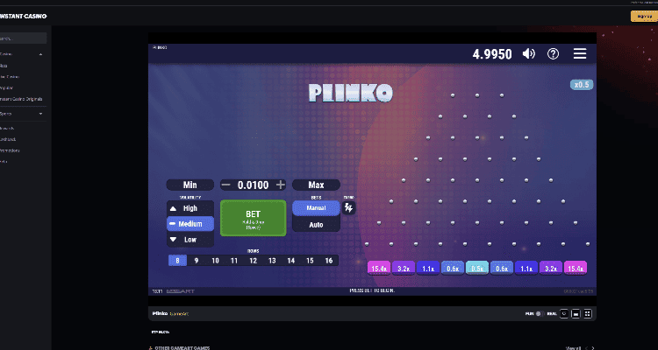Click the next arrow beside View all
658x350 pixels.
tap(593, 348)
